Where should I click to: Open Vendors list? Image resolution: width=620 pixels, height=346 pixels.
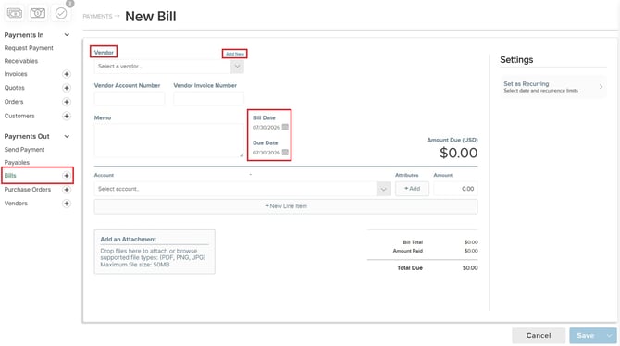(16, 204)
